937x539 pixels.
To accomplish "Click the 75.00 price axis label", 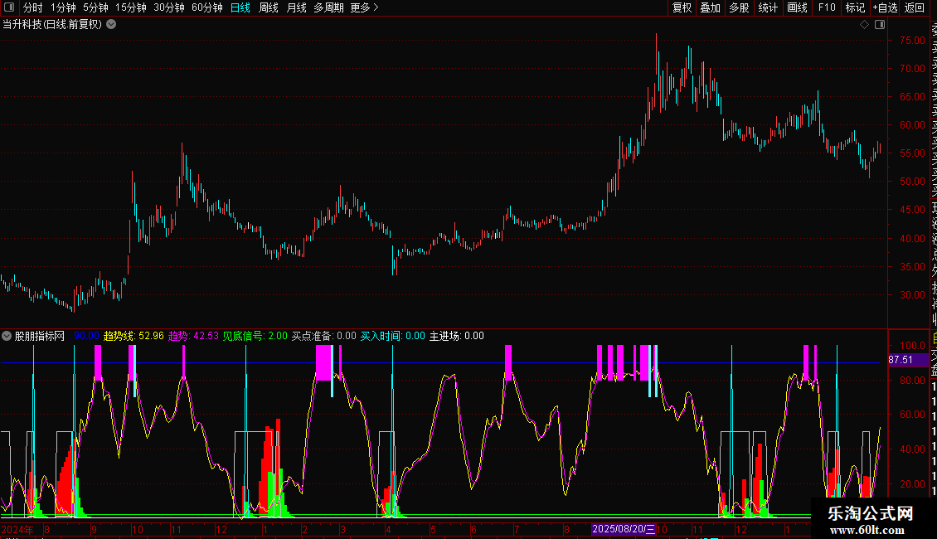I will pyautogui.click(x=912, y=41).
